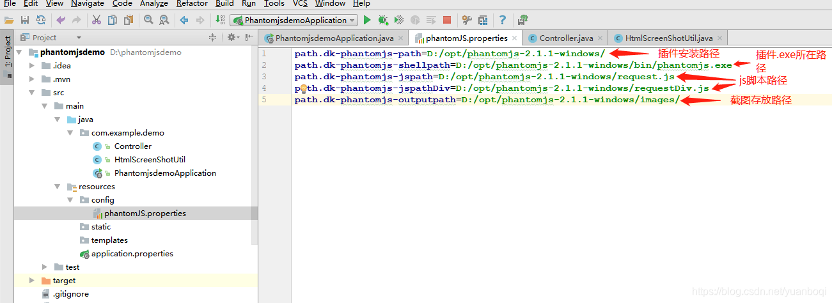Click the Copy icon in toolbar

113,20
